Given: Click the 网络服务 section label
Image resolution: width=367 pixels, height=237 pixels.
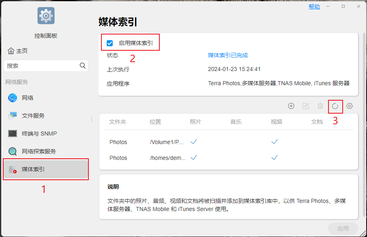Looking at the screenshot, I should click(x=17, y=82).
